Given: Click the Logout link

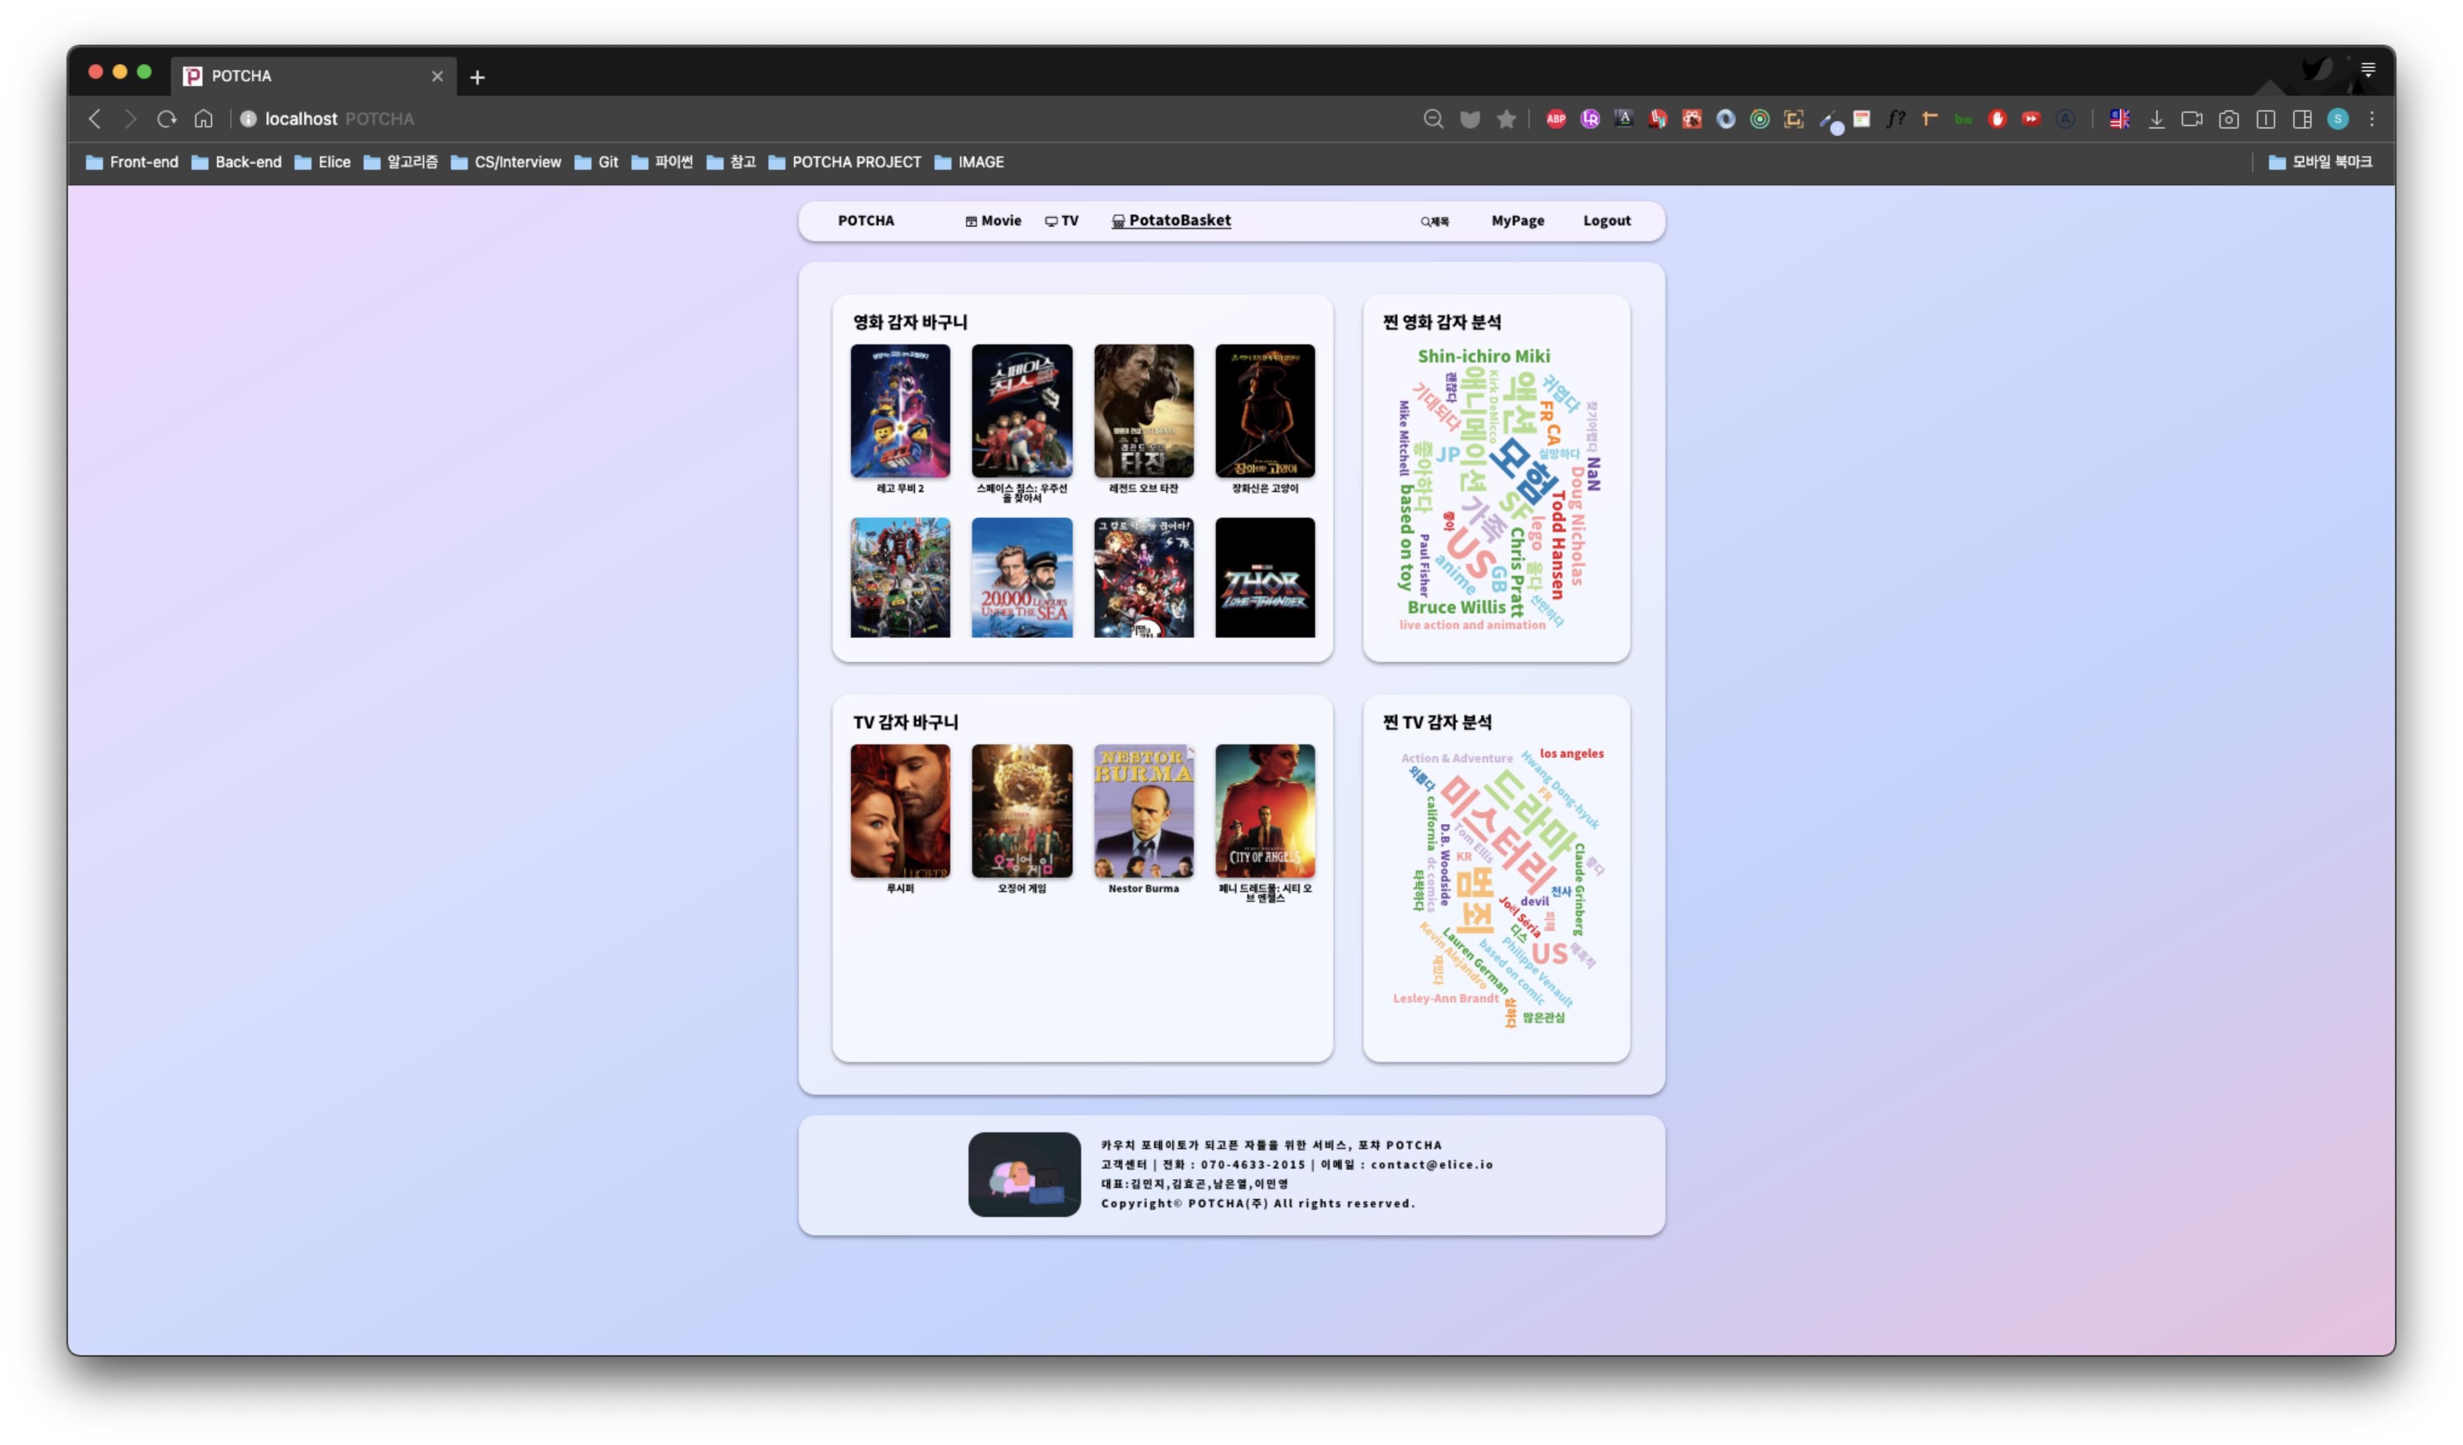Looking at the screenshot, I should 1606,221.
